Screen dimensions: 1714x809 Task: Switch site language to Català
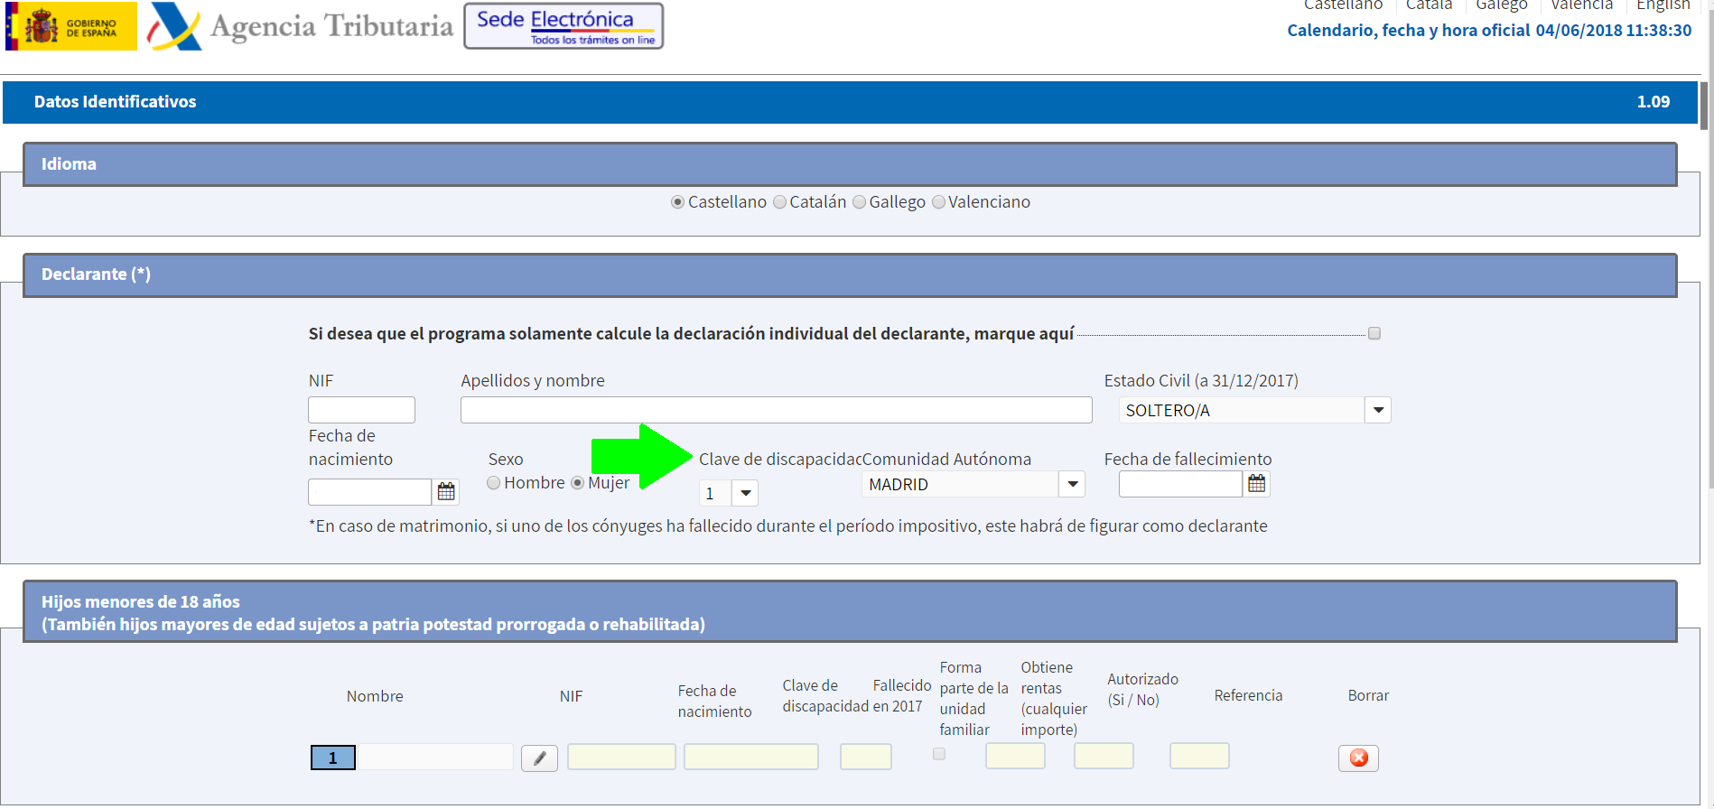click(x=1429, y=5)
